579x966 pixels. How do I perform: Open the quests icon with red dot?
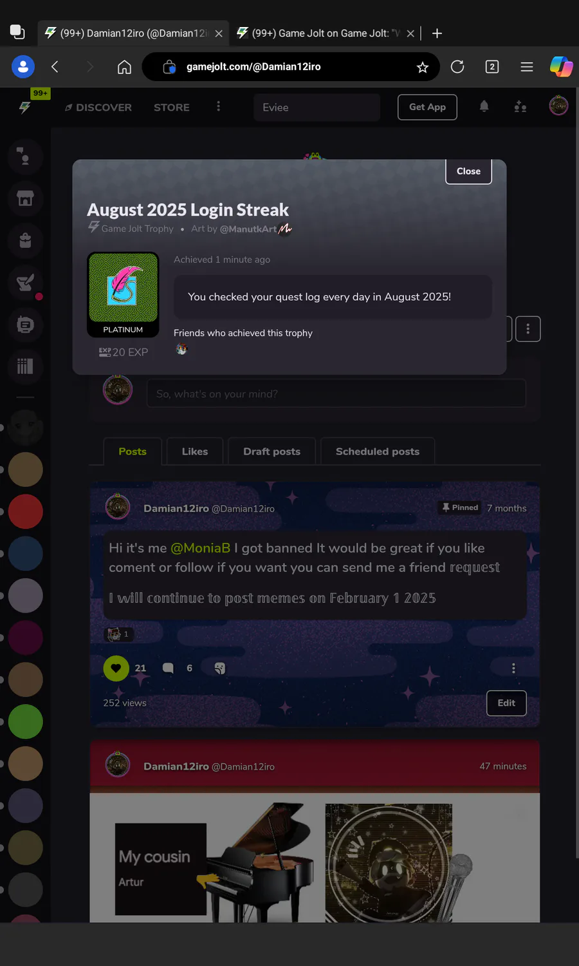25,283
